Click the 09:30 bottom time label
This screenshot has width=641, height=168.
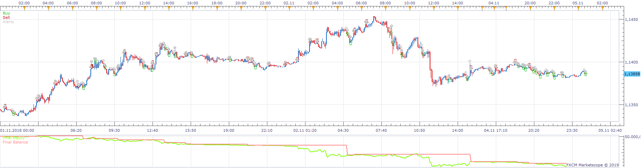[114, 130]
